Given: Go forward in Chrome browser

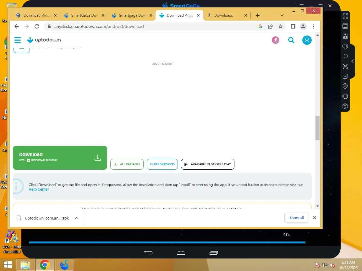Looking at the screenshot, I should (x=27, y=26).
